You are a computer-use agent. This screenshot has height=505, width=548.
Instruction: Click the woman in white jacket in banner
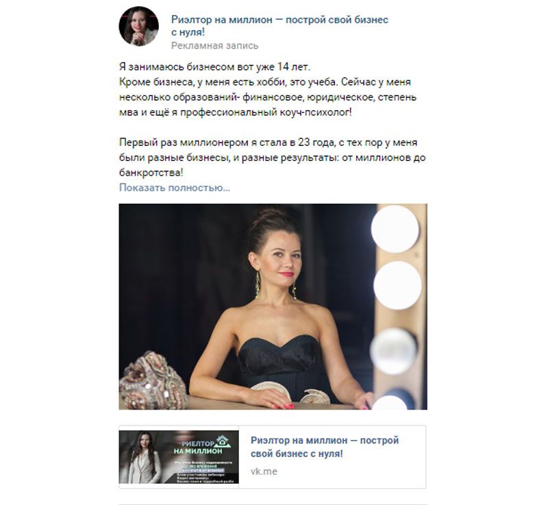[144, 458]
